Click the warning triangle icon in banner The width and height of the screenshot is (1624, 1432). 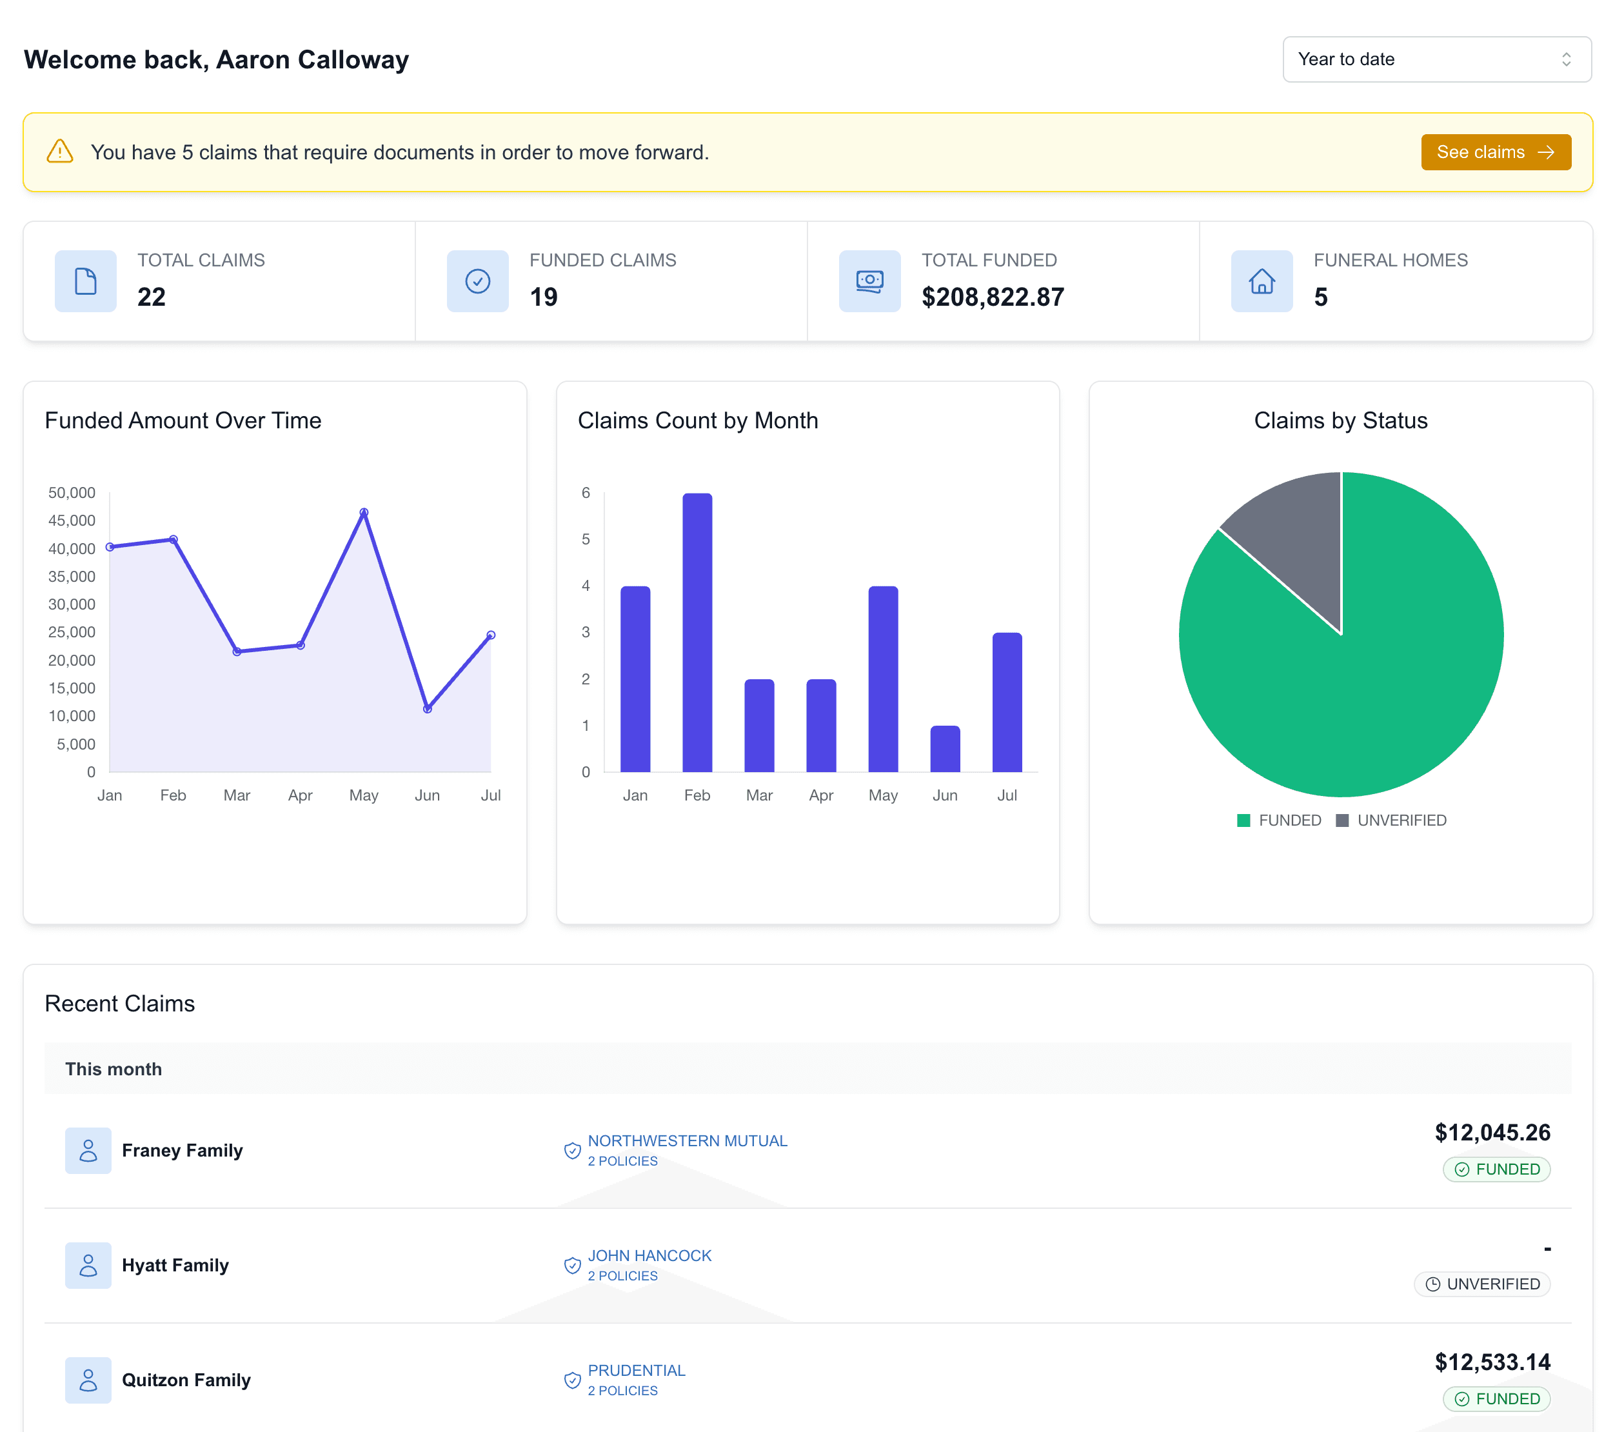(x=59, y=151)
